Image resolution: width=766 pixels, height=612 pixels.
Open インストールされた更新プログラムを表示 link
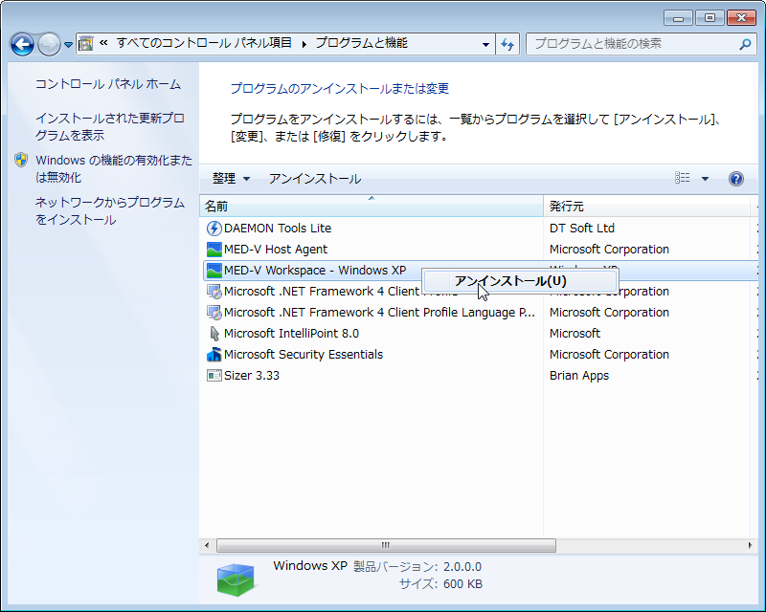point(109,126)
